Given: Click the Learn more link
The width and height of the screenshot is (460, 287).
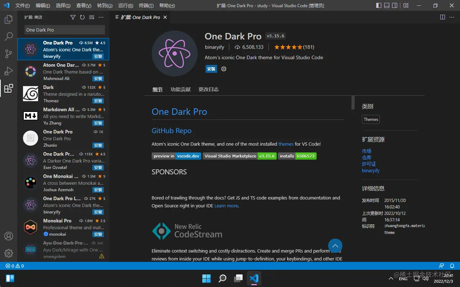Looking at the screenshot, I should pos(226,206).
